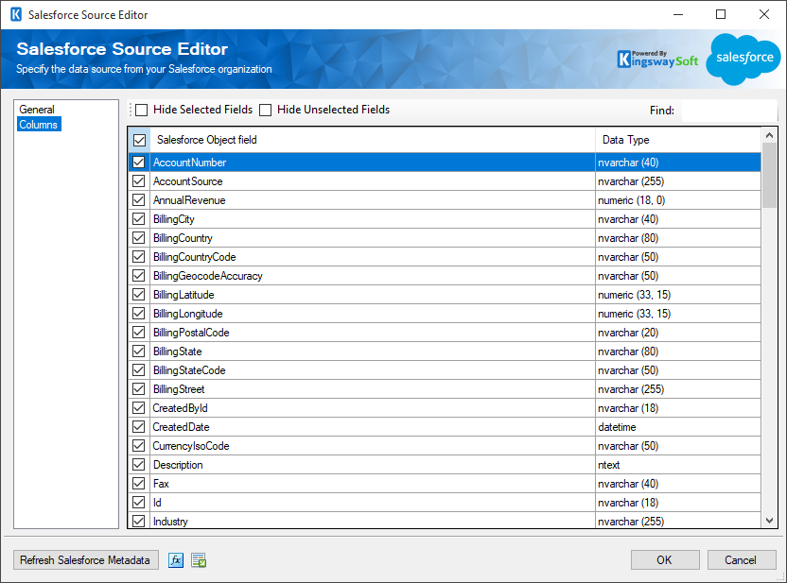Click nvarchar (20) cell for BillingPostalCode
787x583 pixels.
pyautogui.click(x=678, y=333)
